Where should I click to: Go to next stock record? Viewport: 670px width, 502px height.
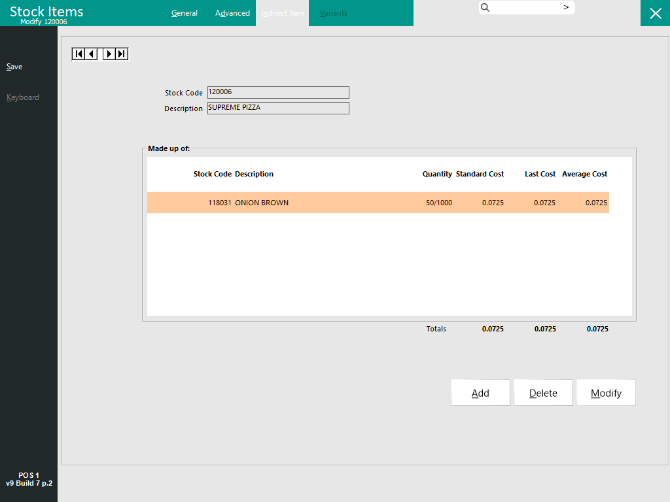(x=109, y=54)
